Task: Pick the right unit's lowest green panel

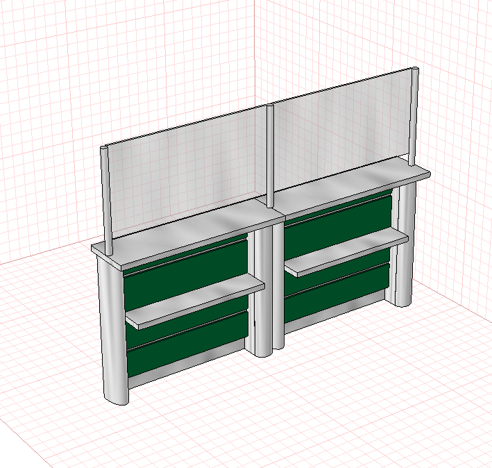Action: point(337,294)
